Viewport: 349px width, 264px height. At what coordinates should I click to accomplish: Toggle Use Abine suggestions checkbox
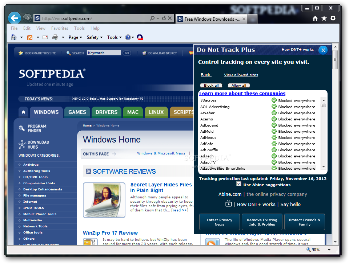(x=238, y=184)
